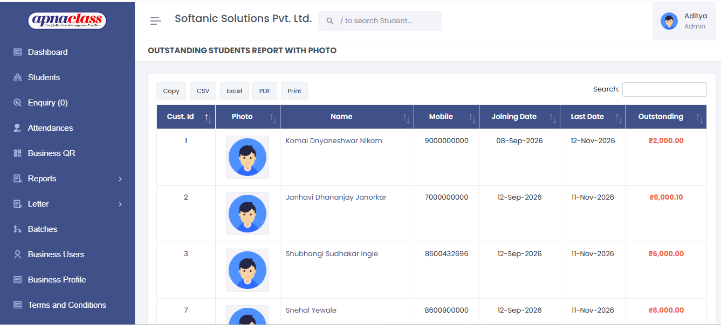Click last date 12-Nov-2026
This screenshot has width=721, height=325.
[x=593, y=141]
